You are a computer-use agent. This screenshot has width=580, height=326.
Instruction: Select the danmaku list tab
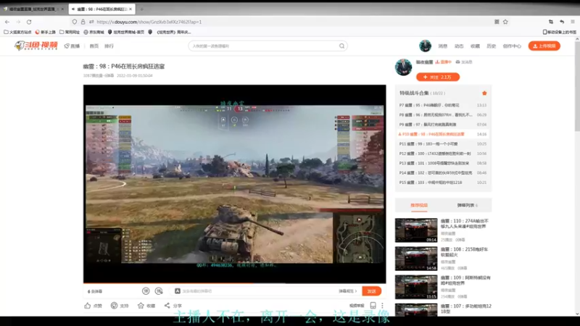pyautogui.click(x=467, y=205)
